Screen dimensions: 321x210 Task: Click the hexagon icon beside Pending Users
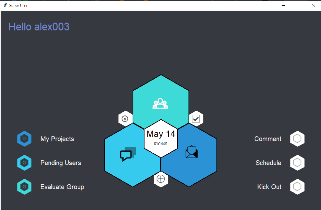24,163
